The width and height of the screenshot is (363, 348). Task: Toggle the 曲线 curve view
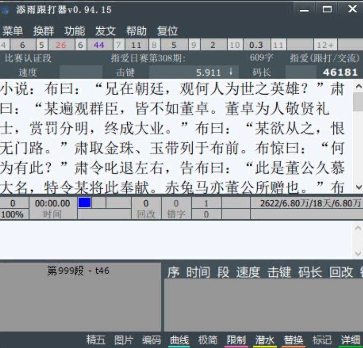point(180,340)
